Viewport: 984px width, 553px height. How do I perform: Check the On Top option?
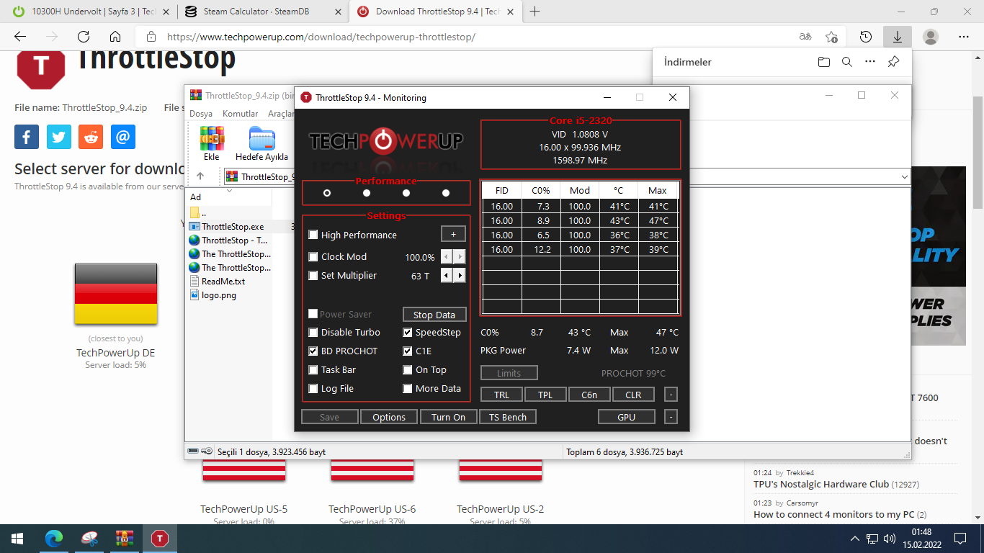(408, 369)
